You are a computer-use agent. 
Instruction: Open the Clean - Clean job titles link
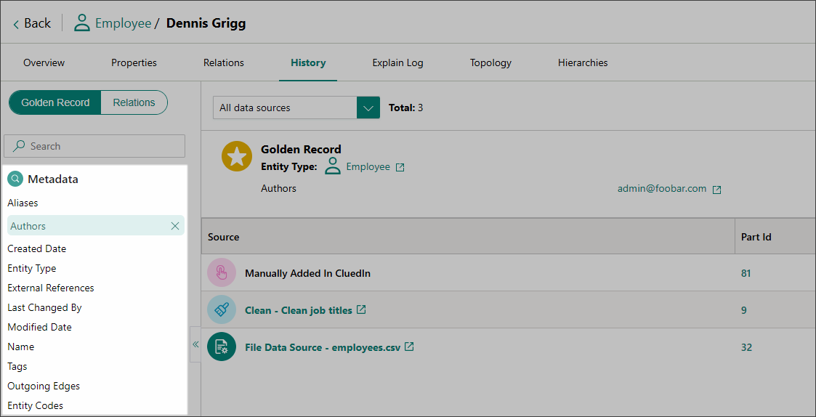coord(298,310)
